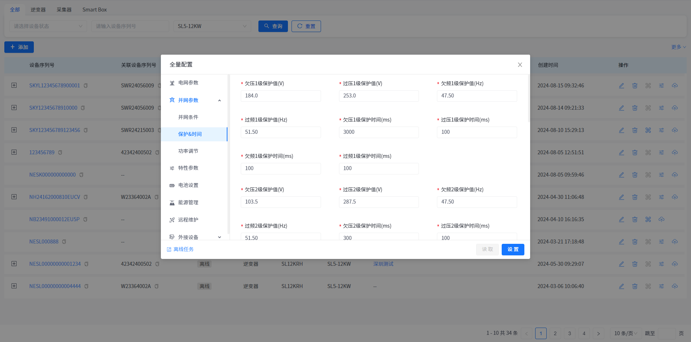Screen dimensions: 691x342
Task: Click edit icon for SKYL12345678900001 row
Action: click(x=622, y=86)
